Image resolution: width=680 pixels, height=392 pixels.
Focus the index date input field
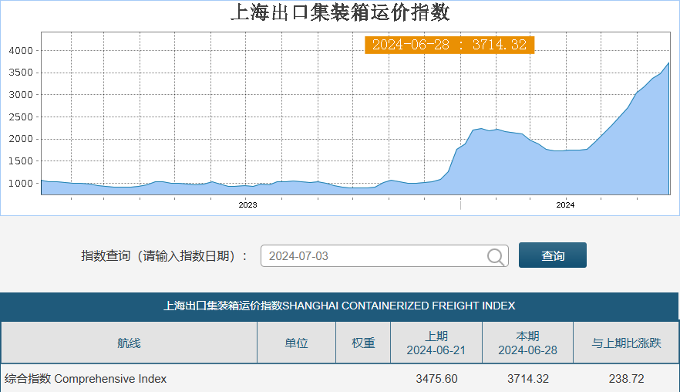coord(384,256)
